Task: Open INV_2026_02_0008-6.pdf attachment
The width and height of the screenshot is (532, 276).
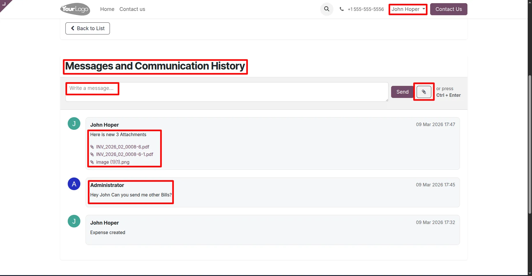Action: tap(123, 147)
